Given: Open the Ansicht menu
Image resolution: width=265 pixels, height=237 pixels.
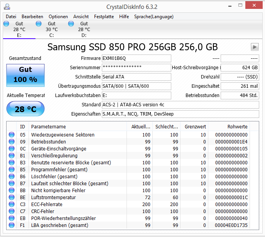Looking at the screenshot, I should [x=81, y=17].
